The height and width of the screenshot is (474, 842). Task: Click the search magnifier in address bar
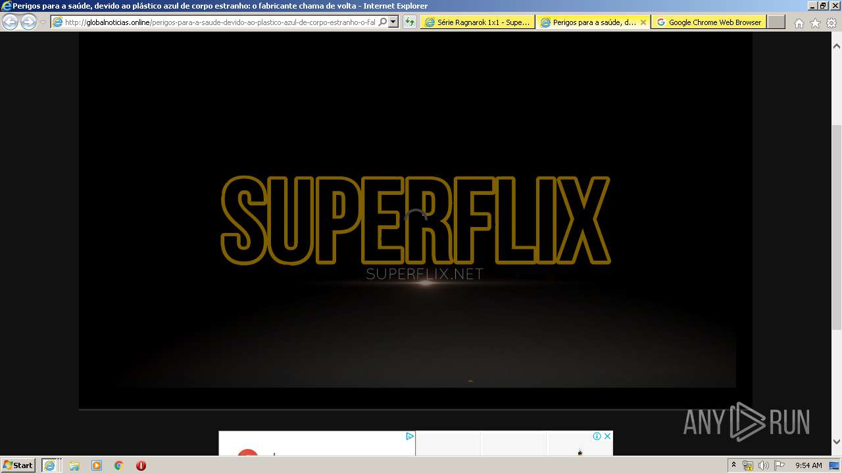pos(383,22)
